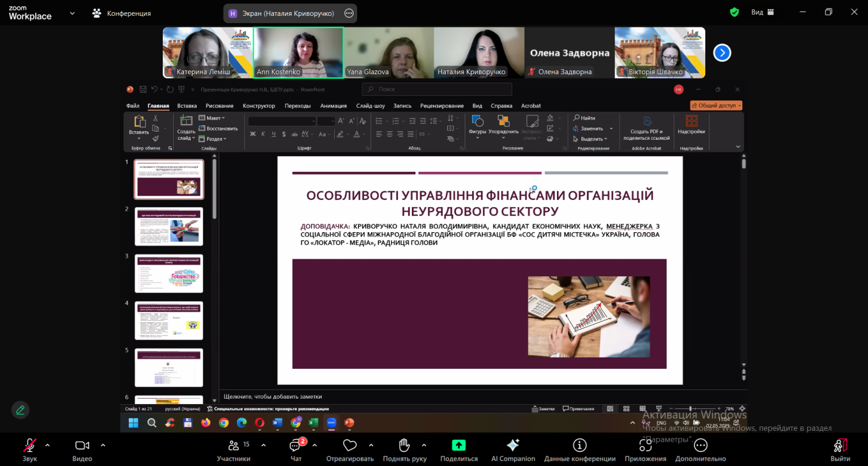Click the green Поделиться share screen icon
This screenshot has width=868, height=466.
459,445
